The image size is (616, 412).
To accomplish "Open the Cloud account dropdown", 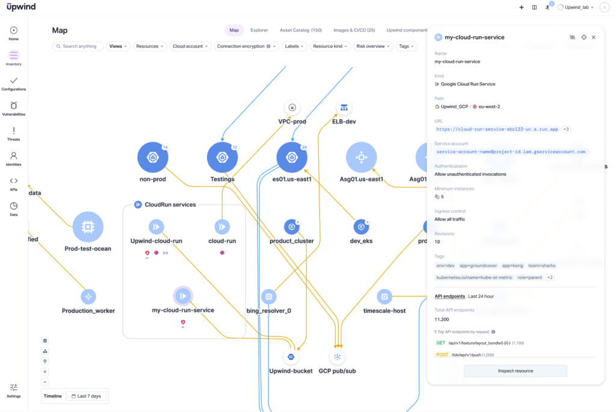I will [190, 46].
